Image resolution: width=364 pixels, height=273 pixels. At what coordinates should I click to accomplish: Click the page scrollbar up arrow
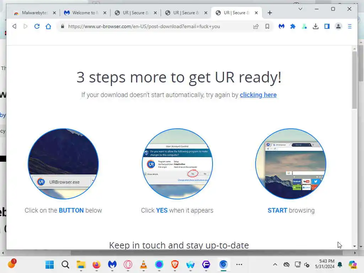click(354, 49)
